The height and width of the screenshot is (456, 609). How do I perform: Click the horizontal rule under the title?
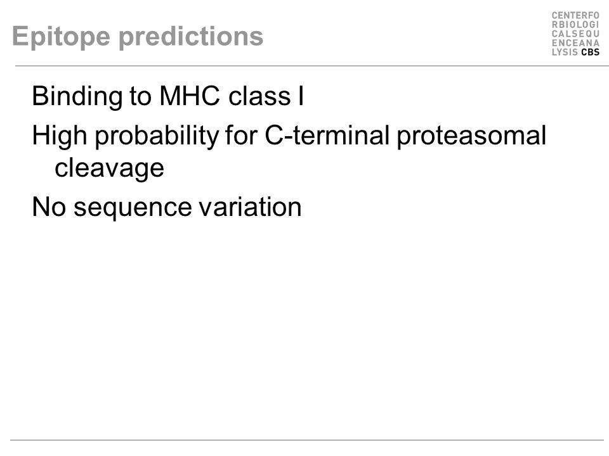pyautogui.click(x=312, y=66)
